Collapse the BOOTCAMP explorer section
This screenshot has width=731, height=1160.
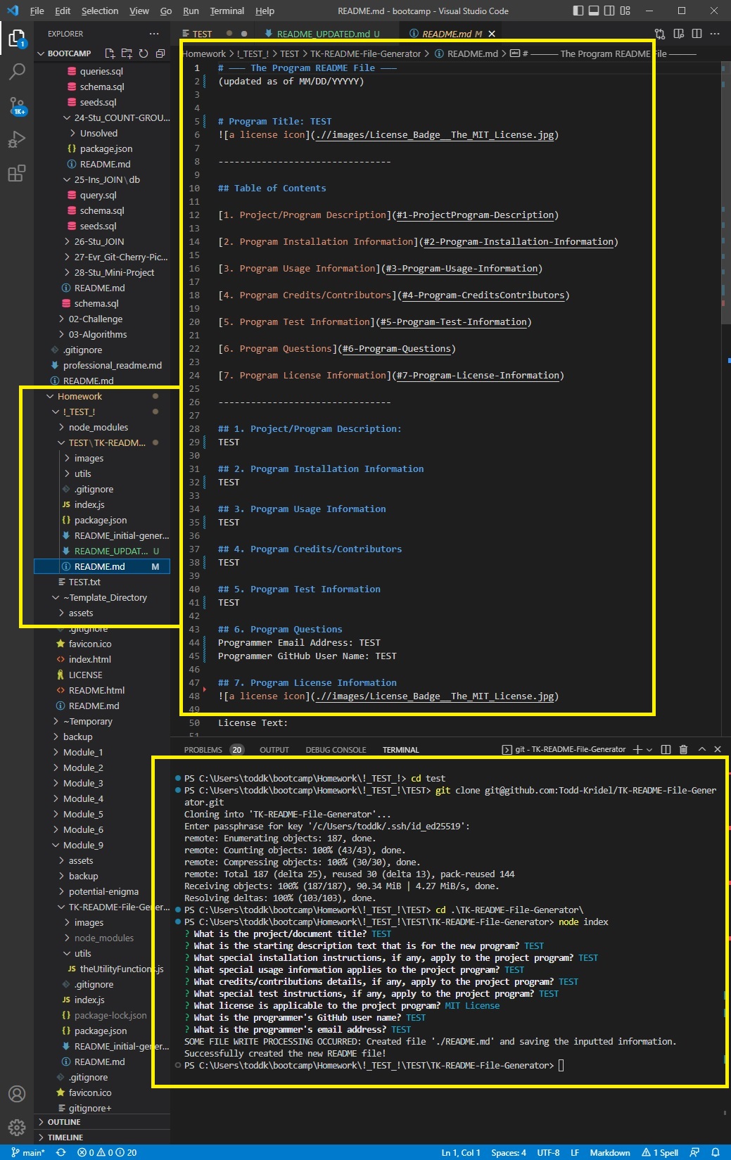point(69,53)
